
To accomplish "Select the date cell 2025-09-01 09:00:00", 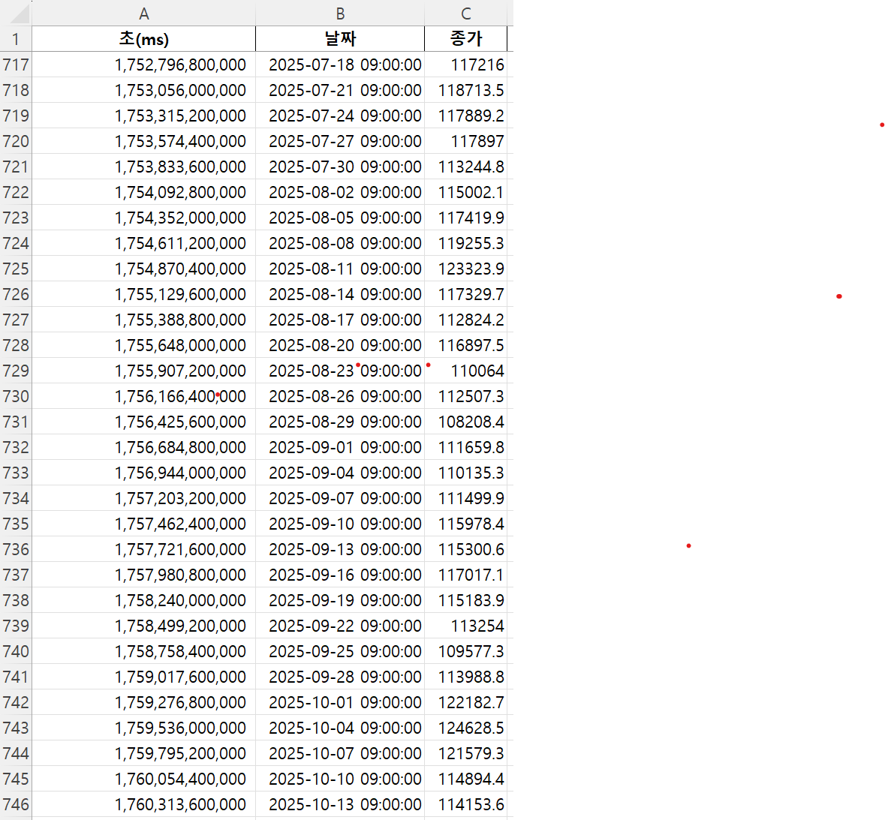I will [345, 447].
